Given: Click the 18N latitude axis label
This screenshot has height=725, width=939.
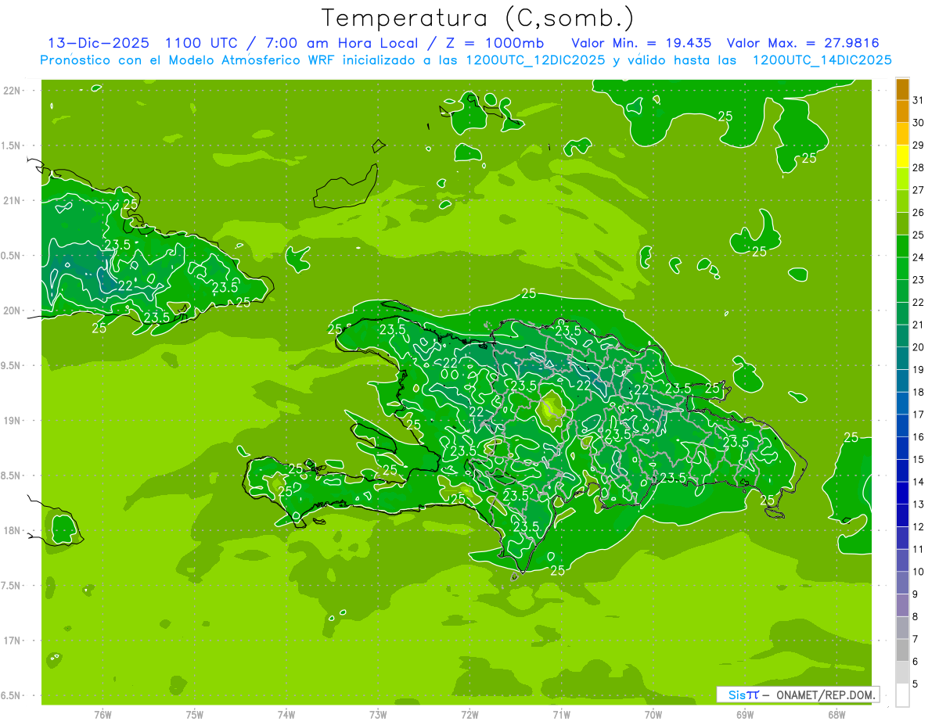Looking at the screenshot, I should pos(14,530).
